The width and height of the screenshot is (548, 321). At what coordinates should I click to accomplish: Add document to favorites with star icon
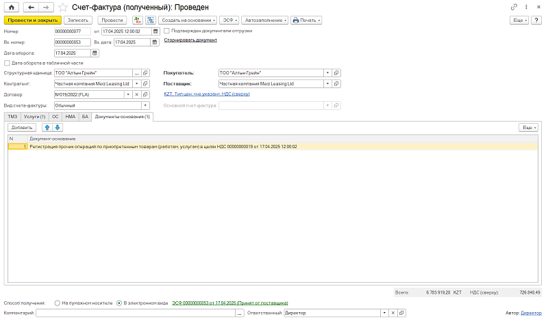pos(63,8)
